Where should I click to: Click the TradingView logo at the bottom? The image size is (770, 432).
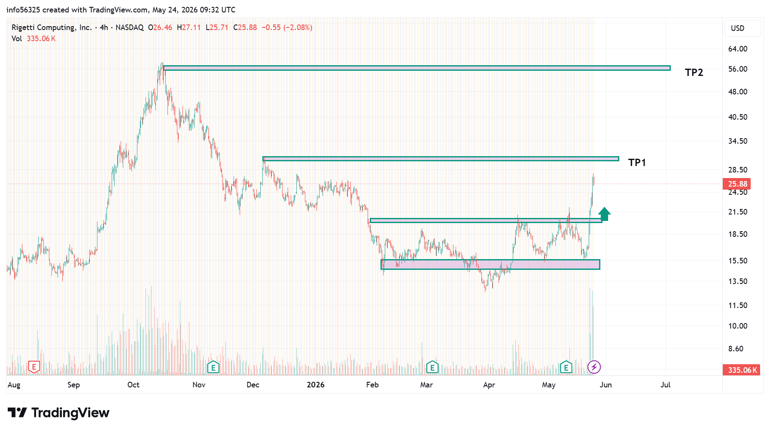point(58,413)
